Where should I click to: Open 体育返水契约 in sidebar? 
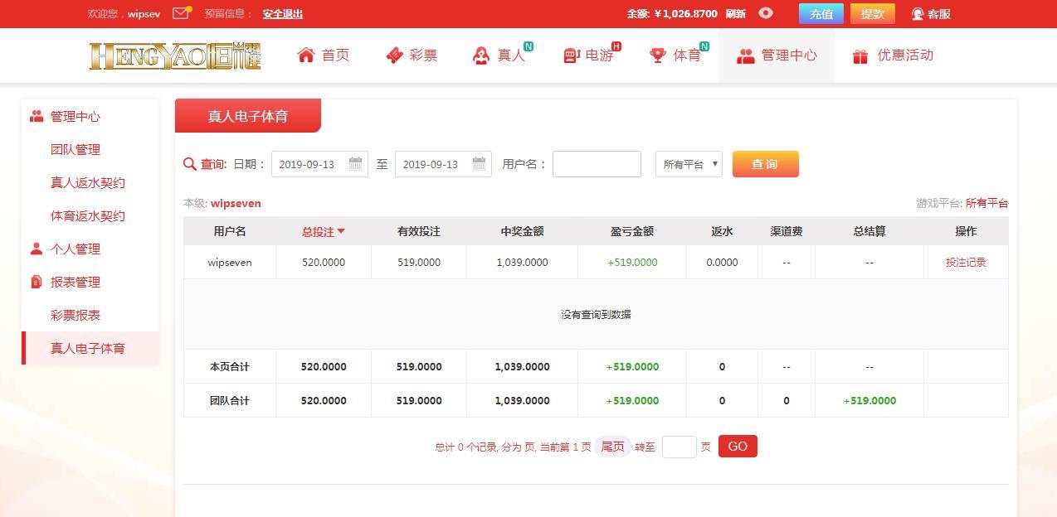coord(88,216)
